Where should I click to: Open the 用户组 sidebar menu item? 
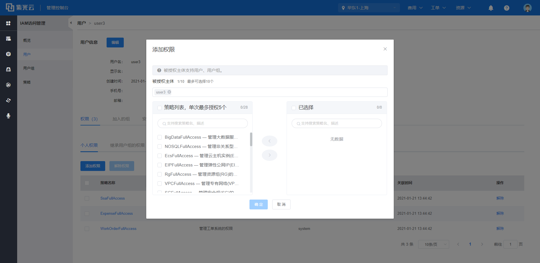tap(29, 68)
